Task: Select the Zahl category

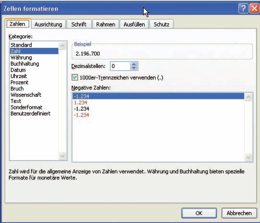Action: (x=34, y=51)
